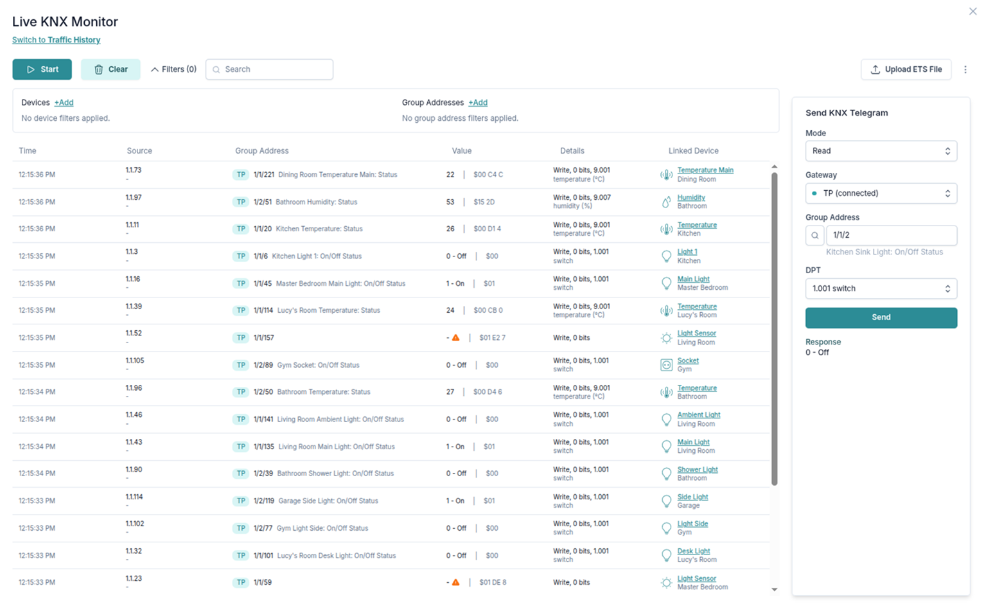Click the humidity droplet icon for Bathroom
984x604 pixels.
tap(666, 202)
